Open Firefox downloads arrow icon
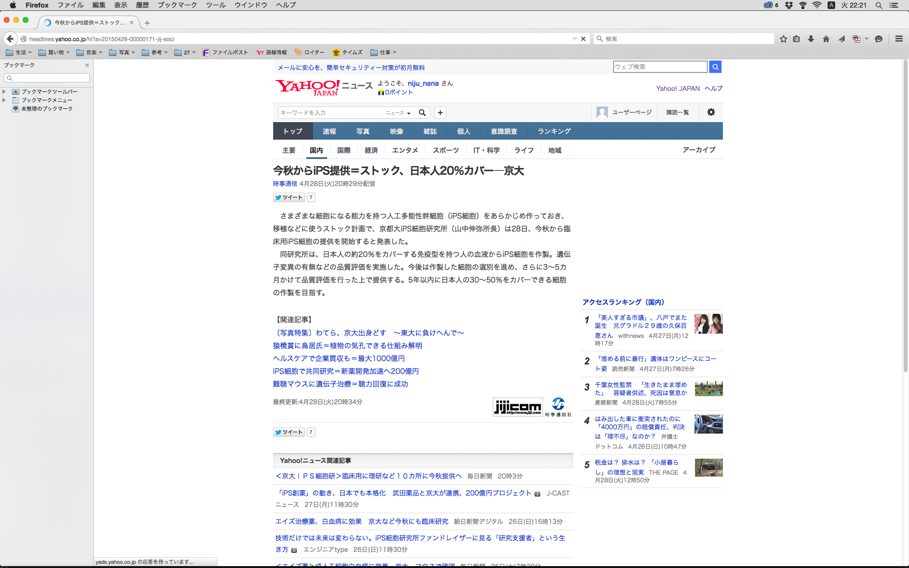The height and width of the screenshot is (568, 909). [x=811, y=39]
